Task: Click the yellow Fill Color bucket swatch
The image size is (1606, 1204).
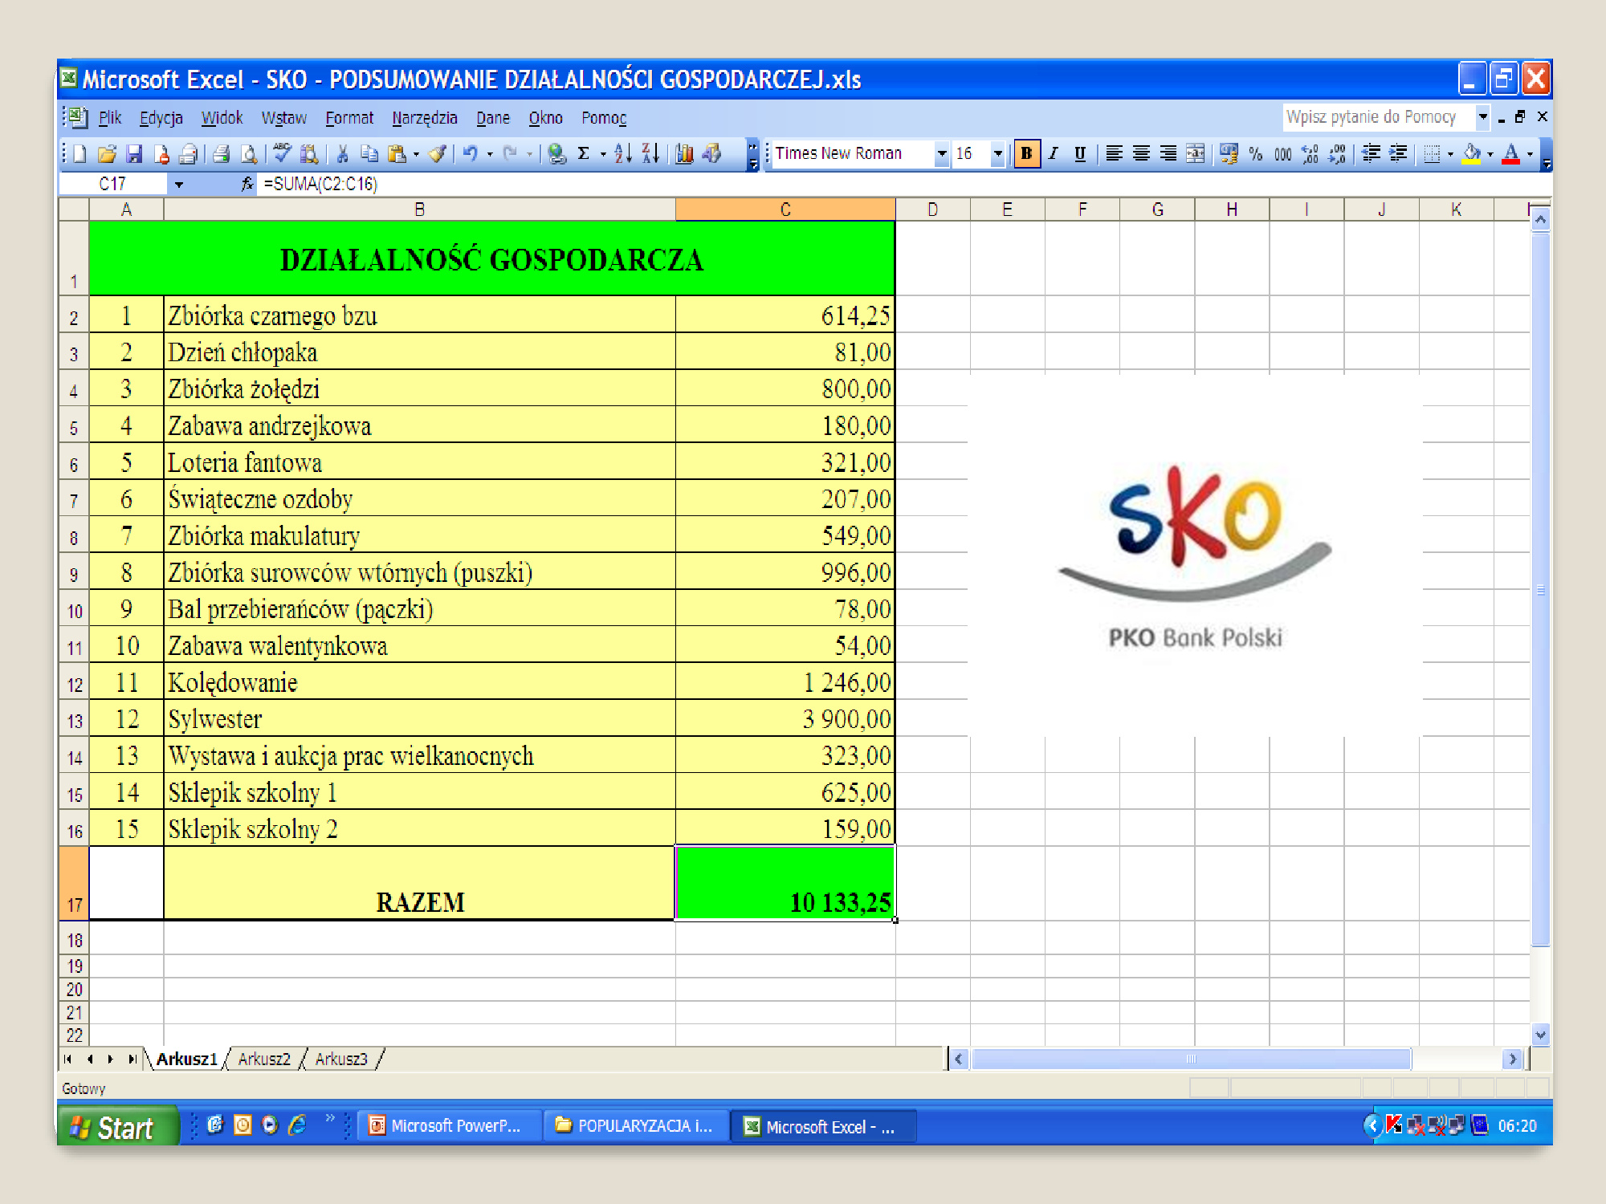Action: pyautogui.click(x=1471, y=153)
